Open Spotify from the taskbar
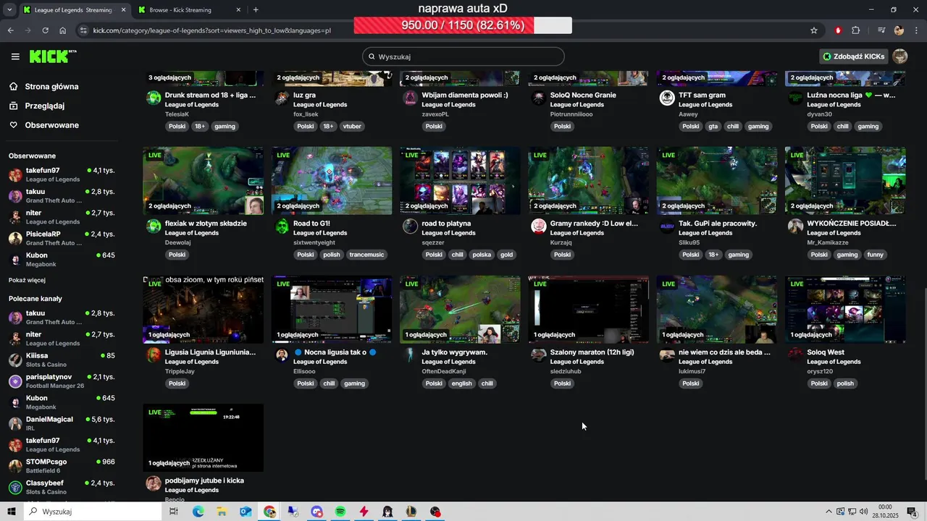The height and width of the screenshot is (521, 927). (x=340, y=512)
